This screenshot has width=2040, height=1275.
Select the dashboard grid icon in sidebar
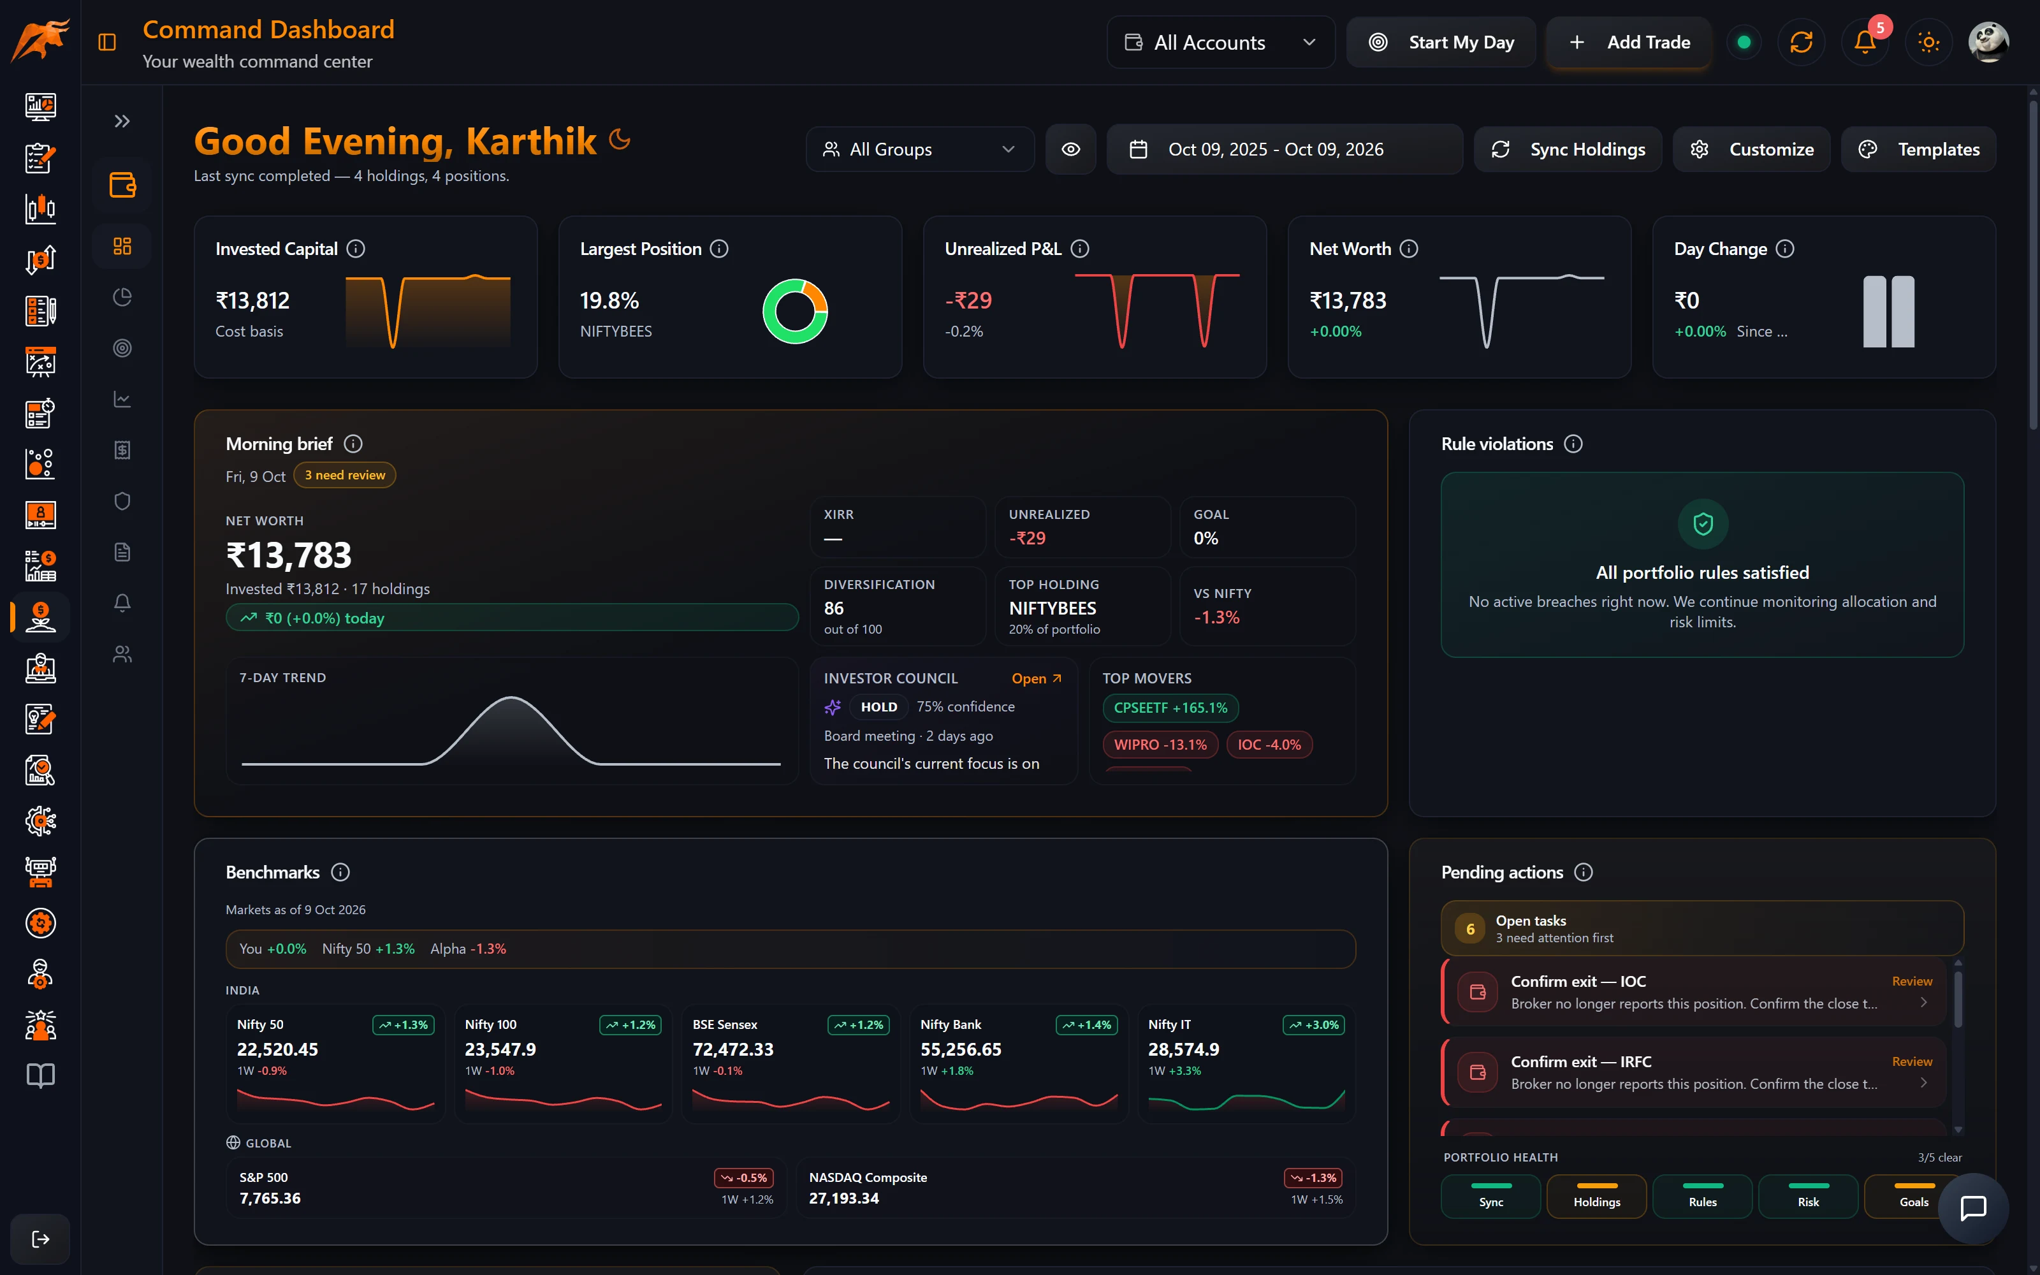[122, 246]
